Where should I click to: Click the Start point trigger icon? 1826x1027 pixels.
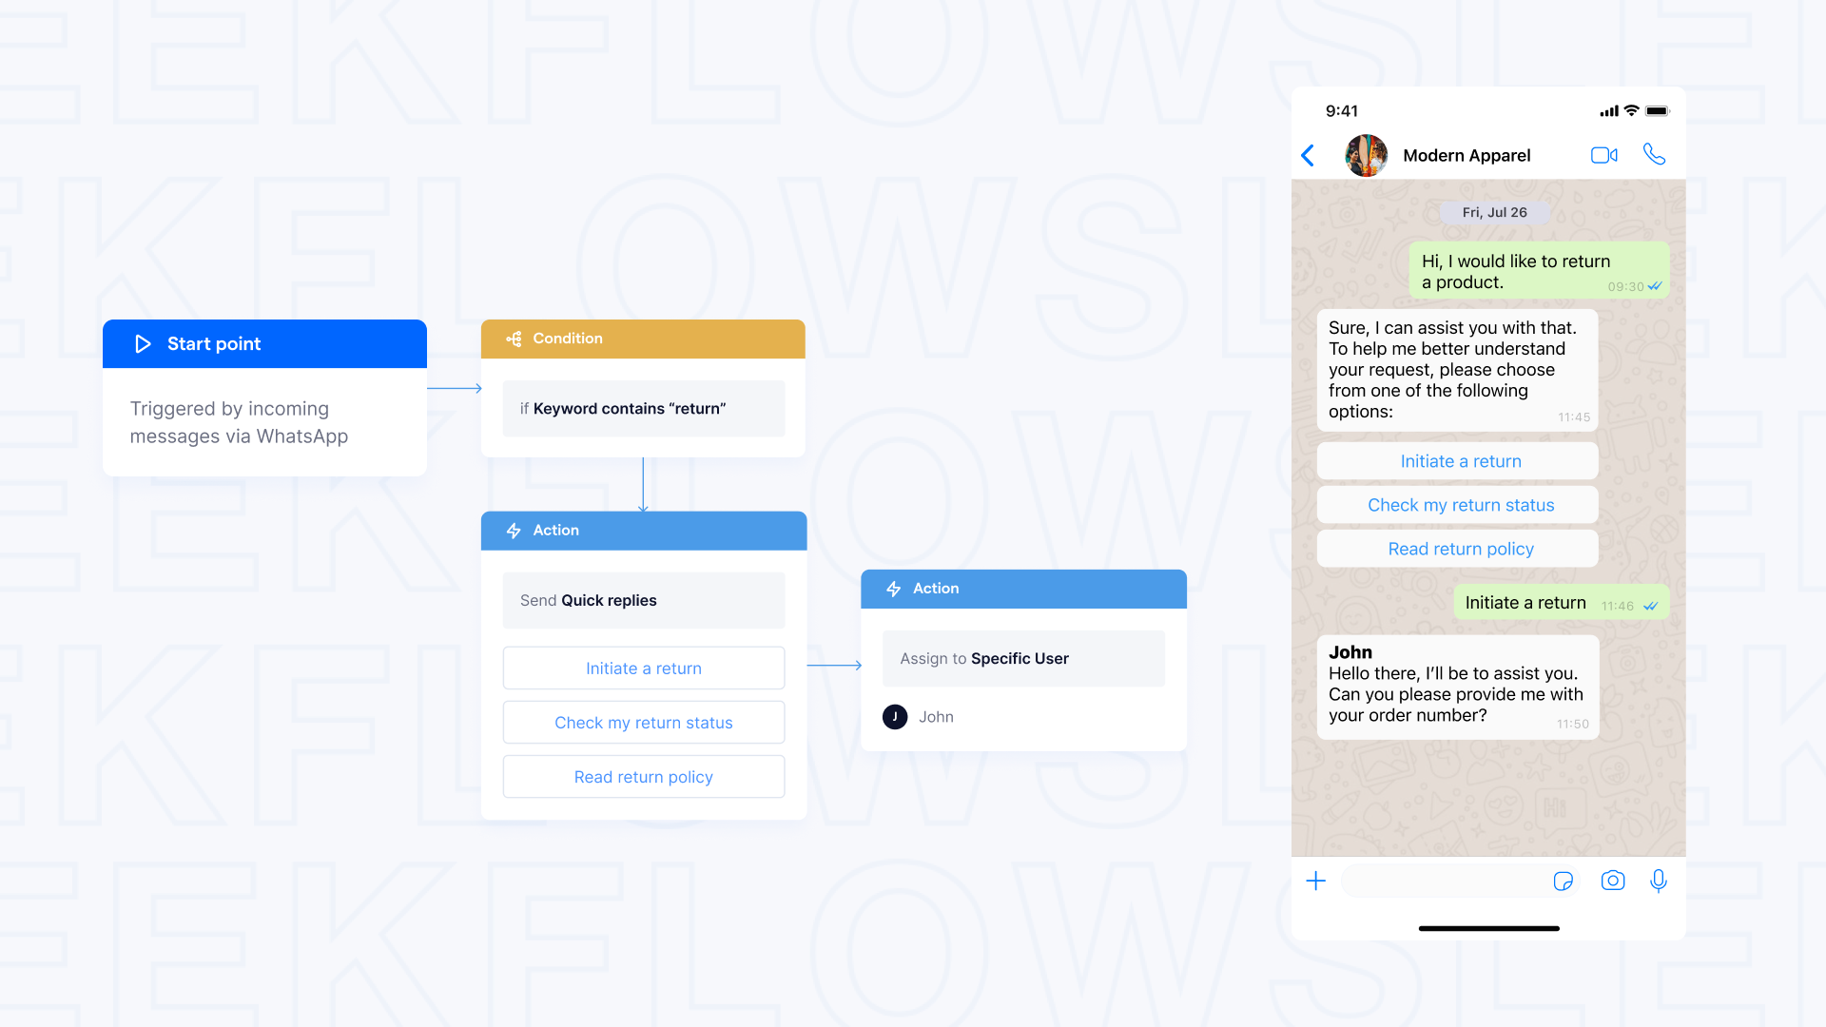141,343
